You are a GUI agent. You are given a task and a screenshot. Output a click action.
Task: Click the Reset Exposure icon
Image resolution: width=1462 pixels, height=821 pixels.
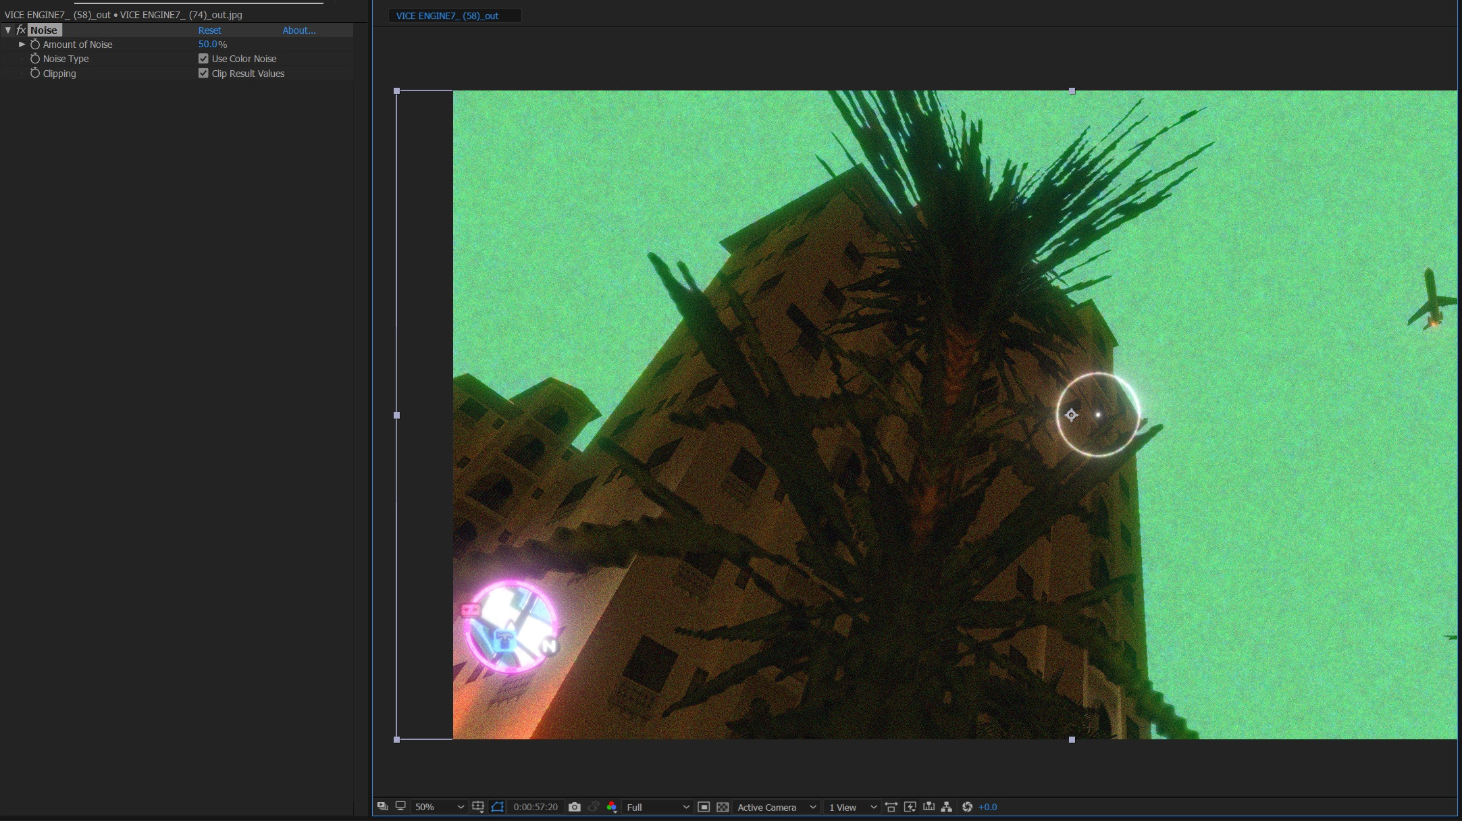click(x=967, y=807)
